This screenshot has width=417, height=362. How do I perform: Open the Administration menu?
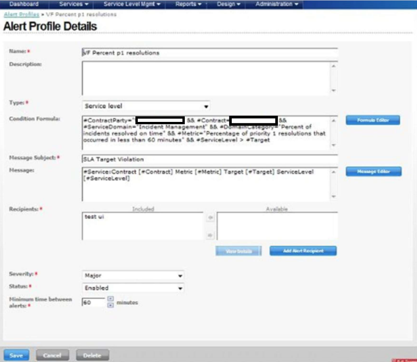[276, 4]
